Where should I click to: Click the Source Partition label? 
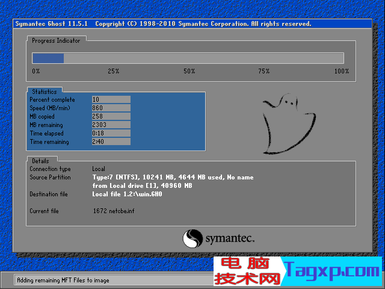pos(50,177)
